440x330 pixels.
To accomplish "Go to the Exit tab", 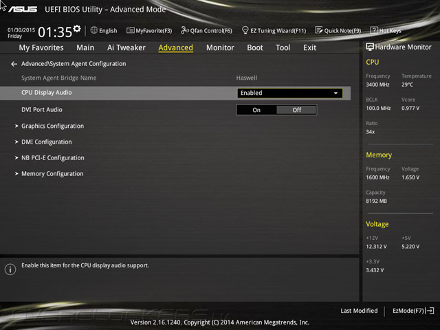I will coord(309,47).
